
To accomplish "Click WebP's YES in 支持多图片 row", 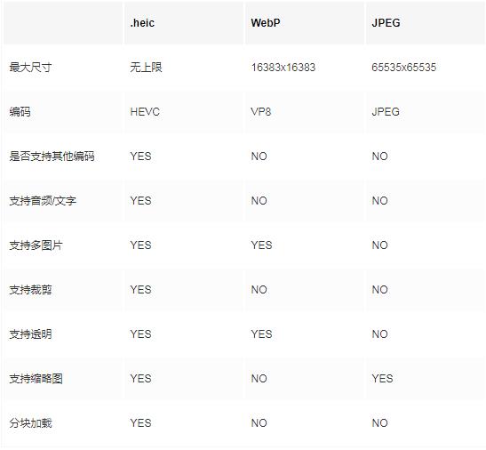I will pos(261,245).
